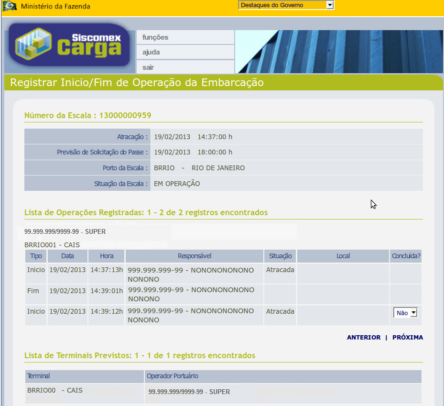The image size is (444, 406).
Task: Open the ajuda menu
Action: (x=152, y=52)
